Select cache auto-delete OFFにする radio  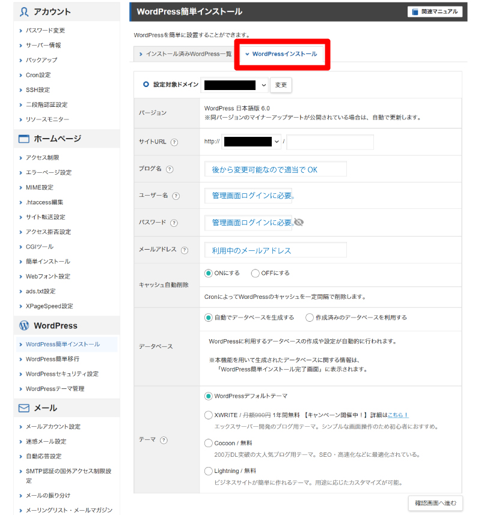coord(255,273)
